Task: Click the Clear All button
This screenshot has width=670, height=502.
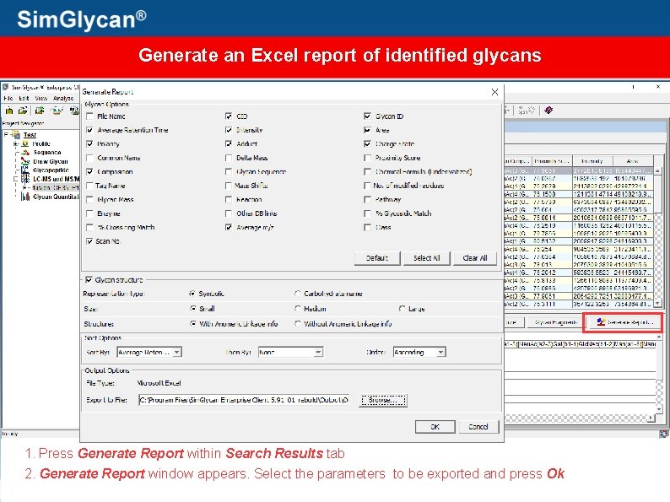Action: pos(475,258)
